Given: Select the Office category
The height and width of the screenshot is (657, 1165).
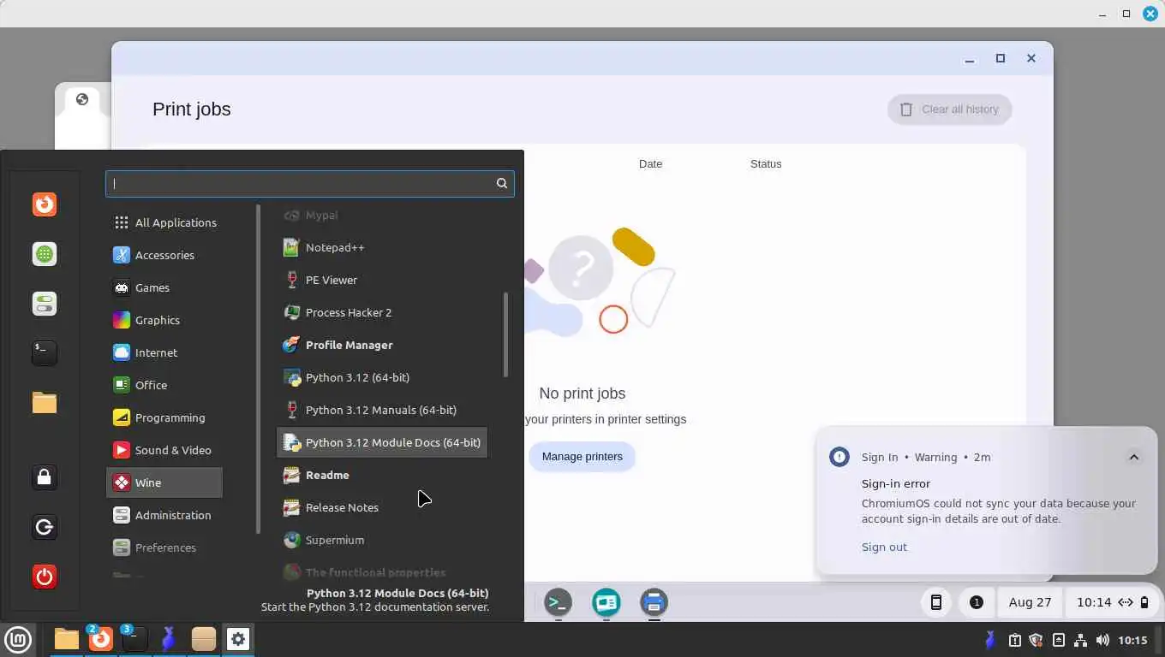Looking at the screenshot, I should pyautogui.click(x=164, y=385).
